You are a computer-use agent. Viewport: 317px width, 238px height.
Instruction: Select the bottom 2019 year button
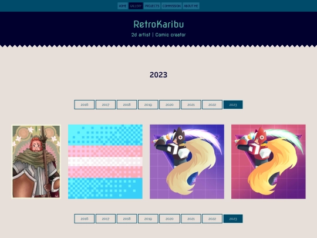pos(148,219)
